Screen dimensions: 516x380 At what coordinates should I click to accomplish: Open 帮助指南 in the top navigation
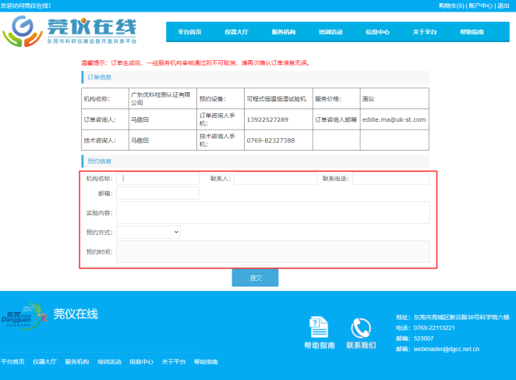(x=472, y=32)
